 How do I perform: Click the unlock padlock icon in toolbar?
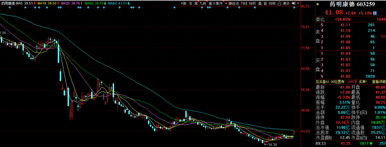coord(279,3)
